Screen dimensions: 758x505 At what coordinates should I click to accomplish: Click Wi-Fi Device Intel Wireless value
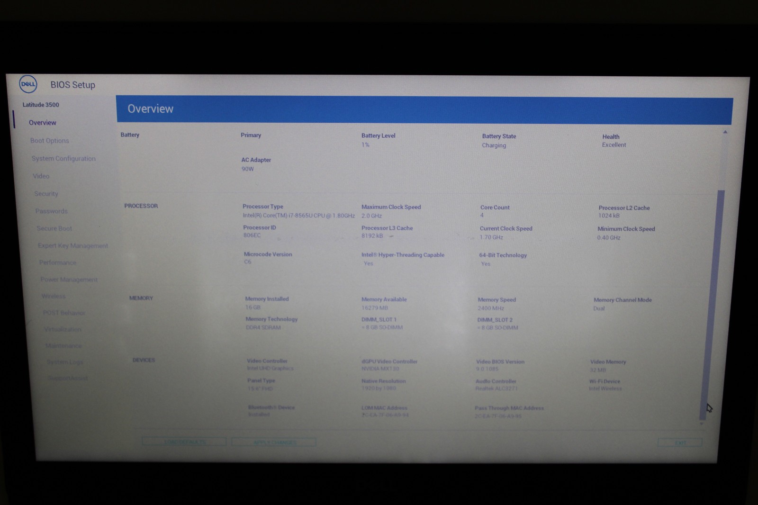605,388
